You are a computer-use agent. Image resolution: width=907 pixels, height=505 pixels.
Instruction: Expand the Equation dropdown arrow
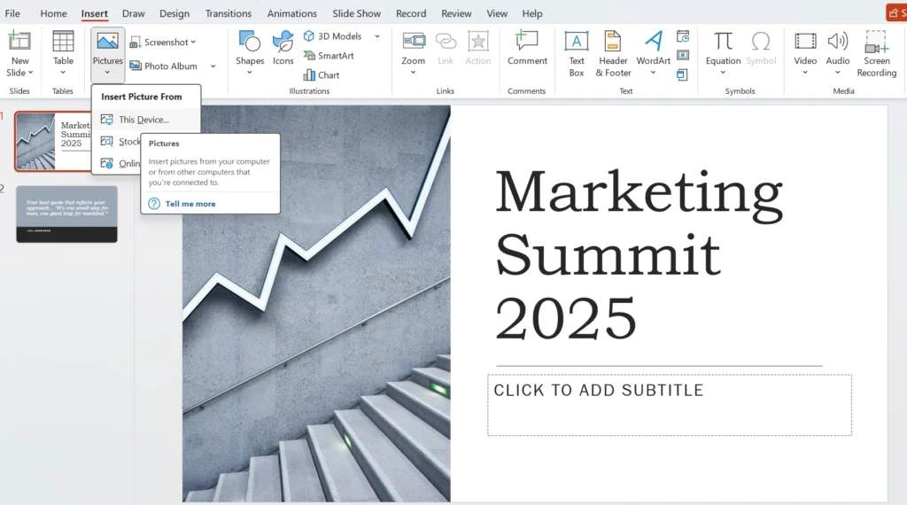pos(723,73)
